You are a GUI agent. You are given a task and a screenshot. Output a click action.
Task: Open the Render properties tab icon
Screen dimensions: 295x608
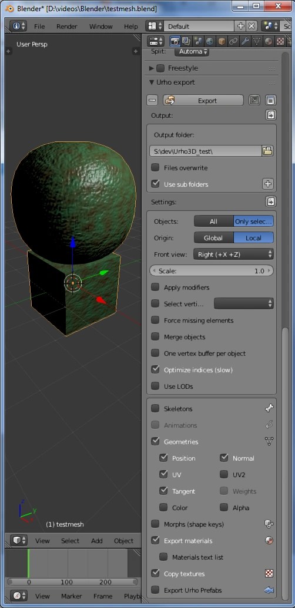click(x=175, y=41)
